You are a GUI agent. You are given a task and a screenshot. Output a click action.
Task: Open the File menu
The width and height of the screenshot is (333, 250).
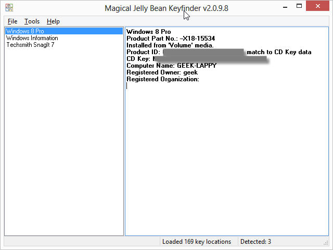(x=12, y=21)
